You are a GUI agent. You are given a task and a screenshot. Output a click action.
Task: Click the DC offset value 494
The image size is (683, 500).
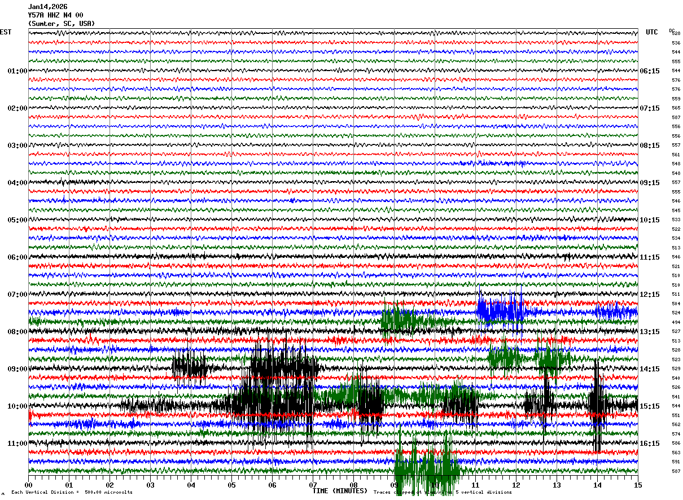[x=676, y=322]
